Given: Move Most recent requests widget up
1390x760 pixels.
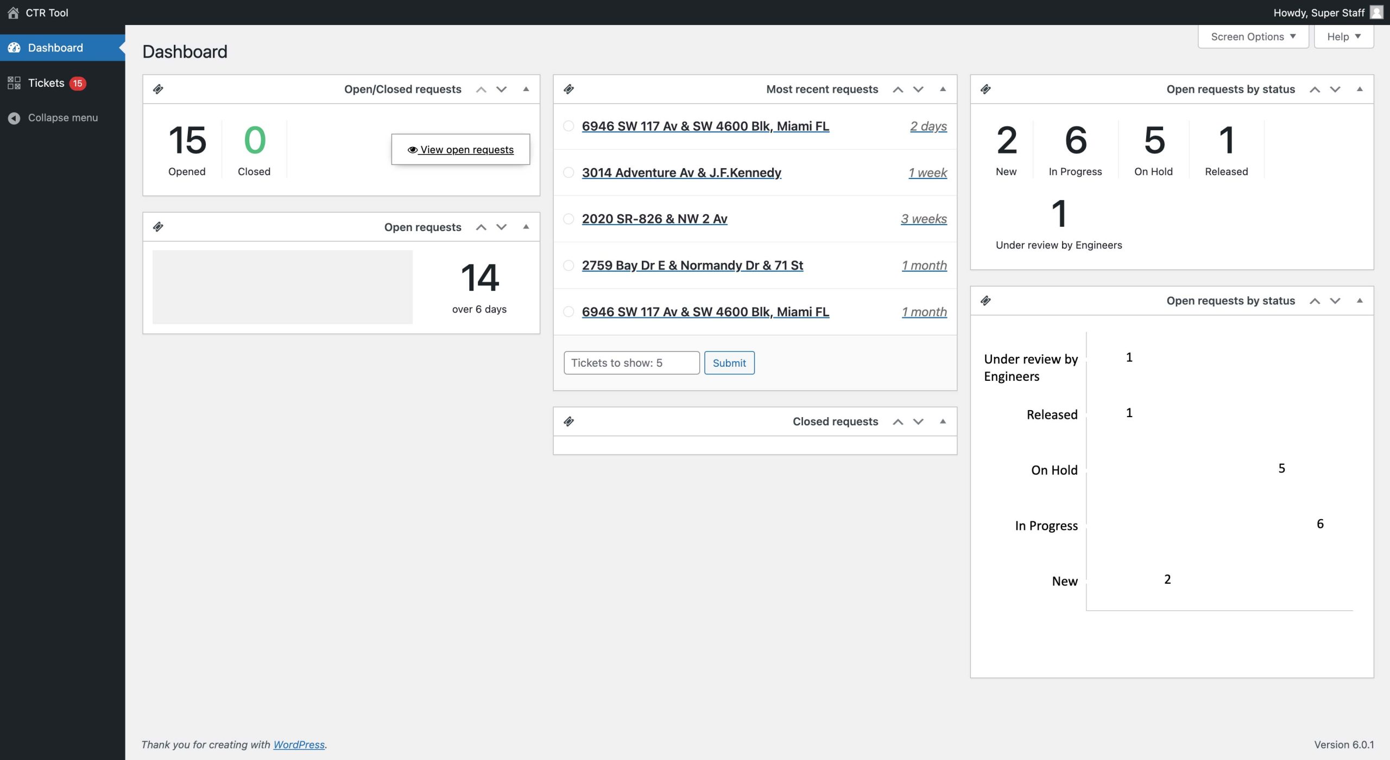Looking at the screenshot, I should point(898,90).
